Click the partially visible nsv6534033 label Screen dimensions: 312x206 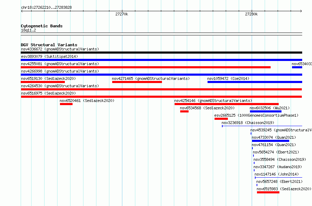(x=301, y=64)
